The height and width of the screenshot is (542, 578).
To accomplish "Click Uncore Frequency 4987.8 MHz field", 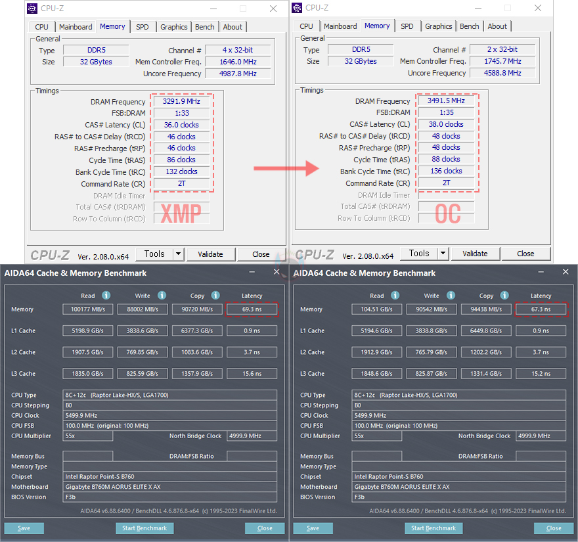I will [238, 74].
